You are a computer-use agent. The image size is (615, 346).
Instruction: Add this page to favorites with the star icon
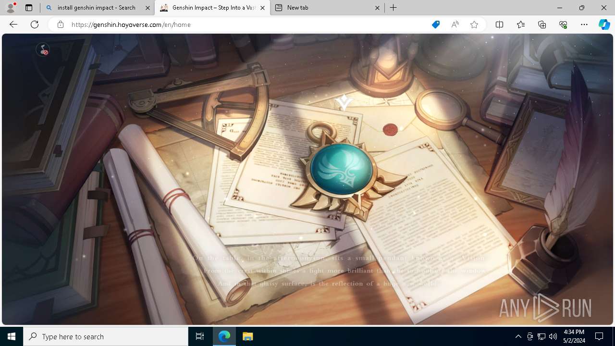click(x=474, y=25)
